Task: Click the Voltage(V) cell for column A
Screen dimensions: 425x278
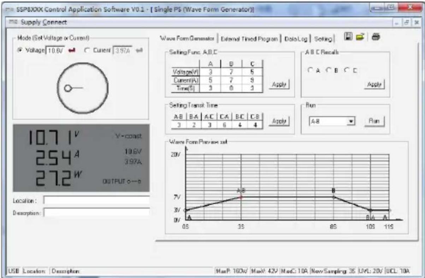Action: pos(210,72)
